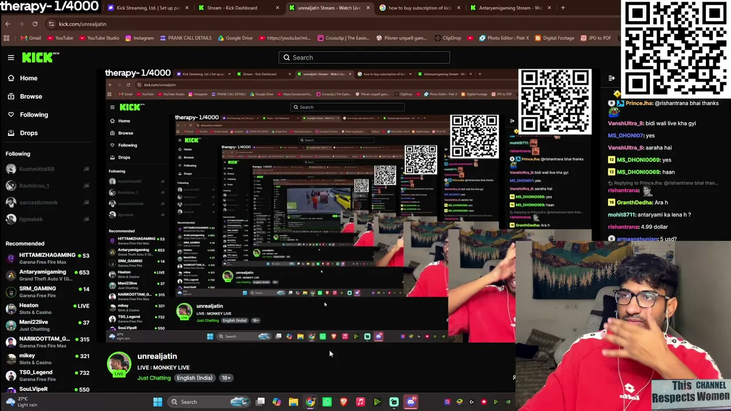This screenshot has height=411, width=731.
Task: Switch to Kick Streaming, Ltd. tab
Action: tap(147, 8)
